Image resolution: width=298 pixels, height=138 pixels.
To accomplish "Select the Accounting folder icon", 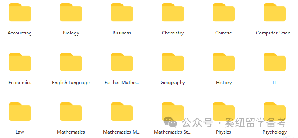I will pos(20,12).
